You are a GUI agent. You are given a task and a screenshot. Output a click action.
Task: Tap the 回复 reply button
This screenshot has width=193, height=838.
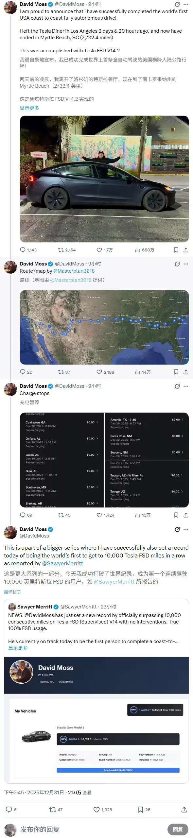pyautogui.click(x=178, y=829)
